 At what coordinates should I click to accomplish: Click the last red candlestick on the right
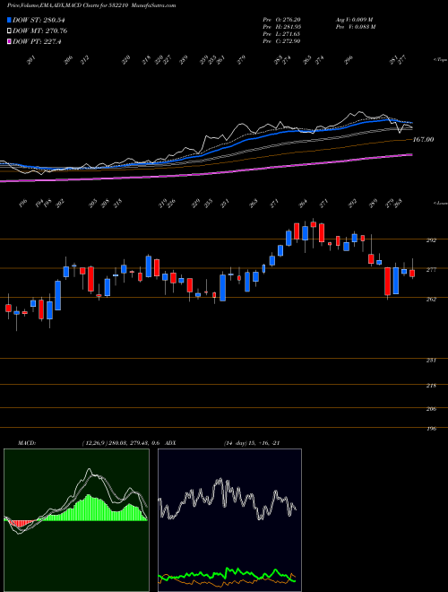(x=412, y=274)
